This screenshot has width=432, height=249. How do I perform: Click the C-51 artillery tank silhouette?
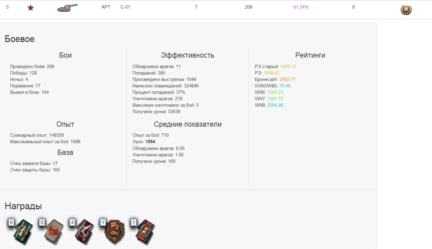67,8
